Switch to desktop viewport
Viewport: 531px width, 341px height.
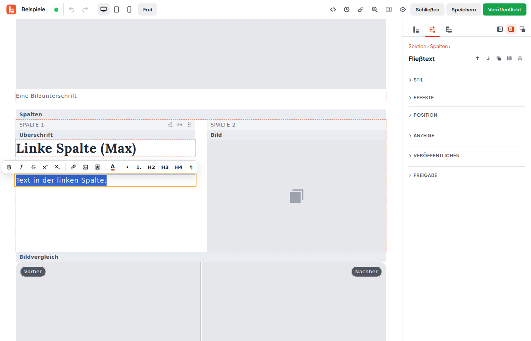[104, 9]
